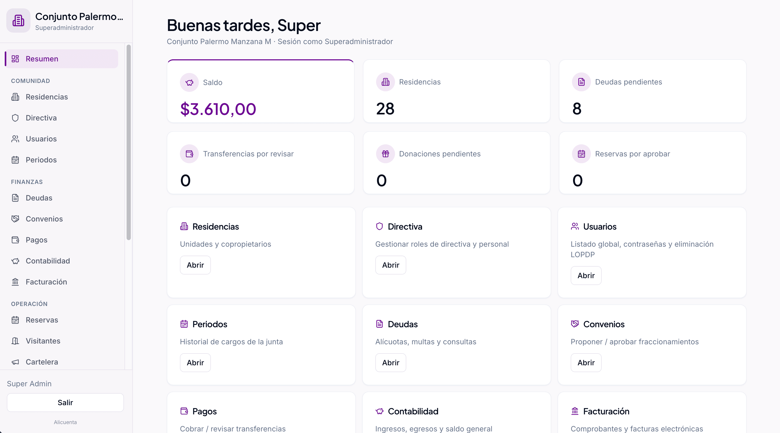Click the sidebar vertical scrollbar
The width and height of the screenshot is (780, 433).
pyautogui.click(x=129, y=142)
